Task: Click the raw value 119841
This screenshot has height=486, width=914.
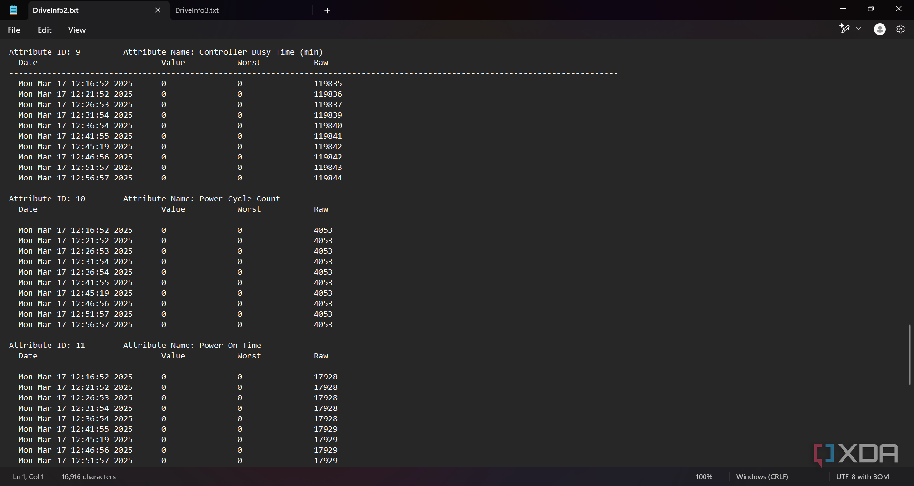Action: point(328,136)
